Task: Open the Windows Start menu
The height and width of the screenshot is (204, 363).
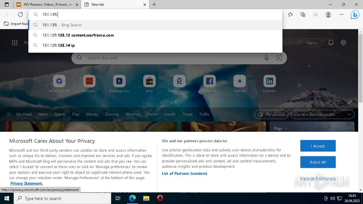Action: click(x=7, y=198)
